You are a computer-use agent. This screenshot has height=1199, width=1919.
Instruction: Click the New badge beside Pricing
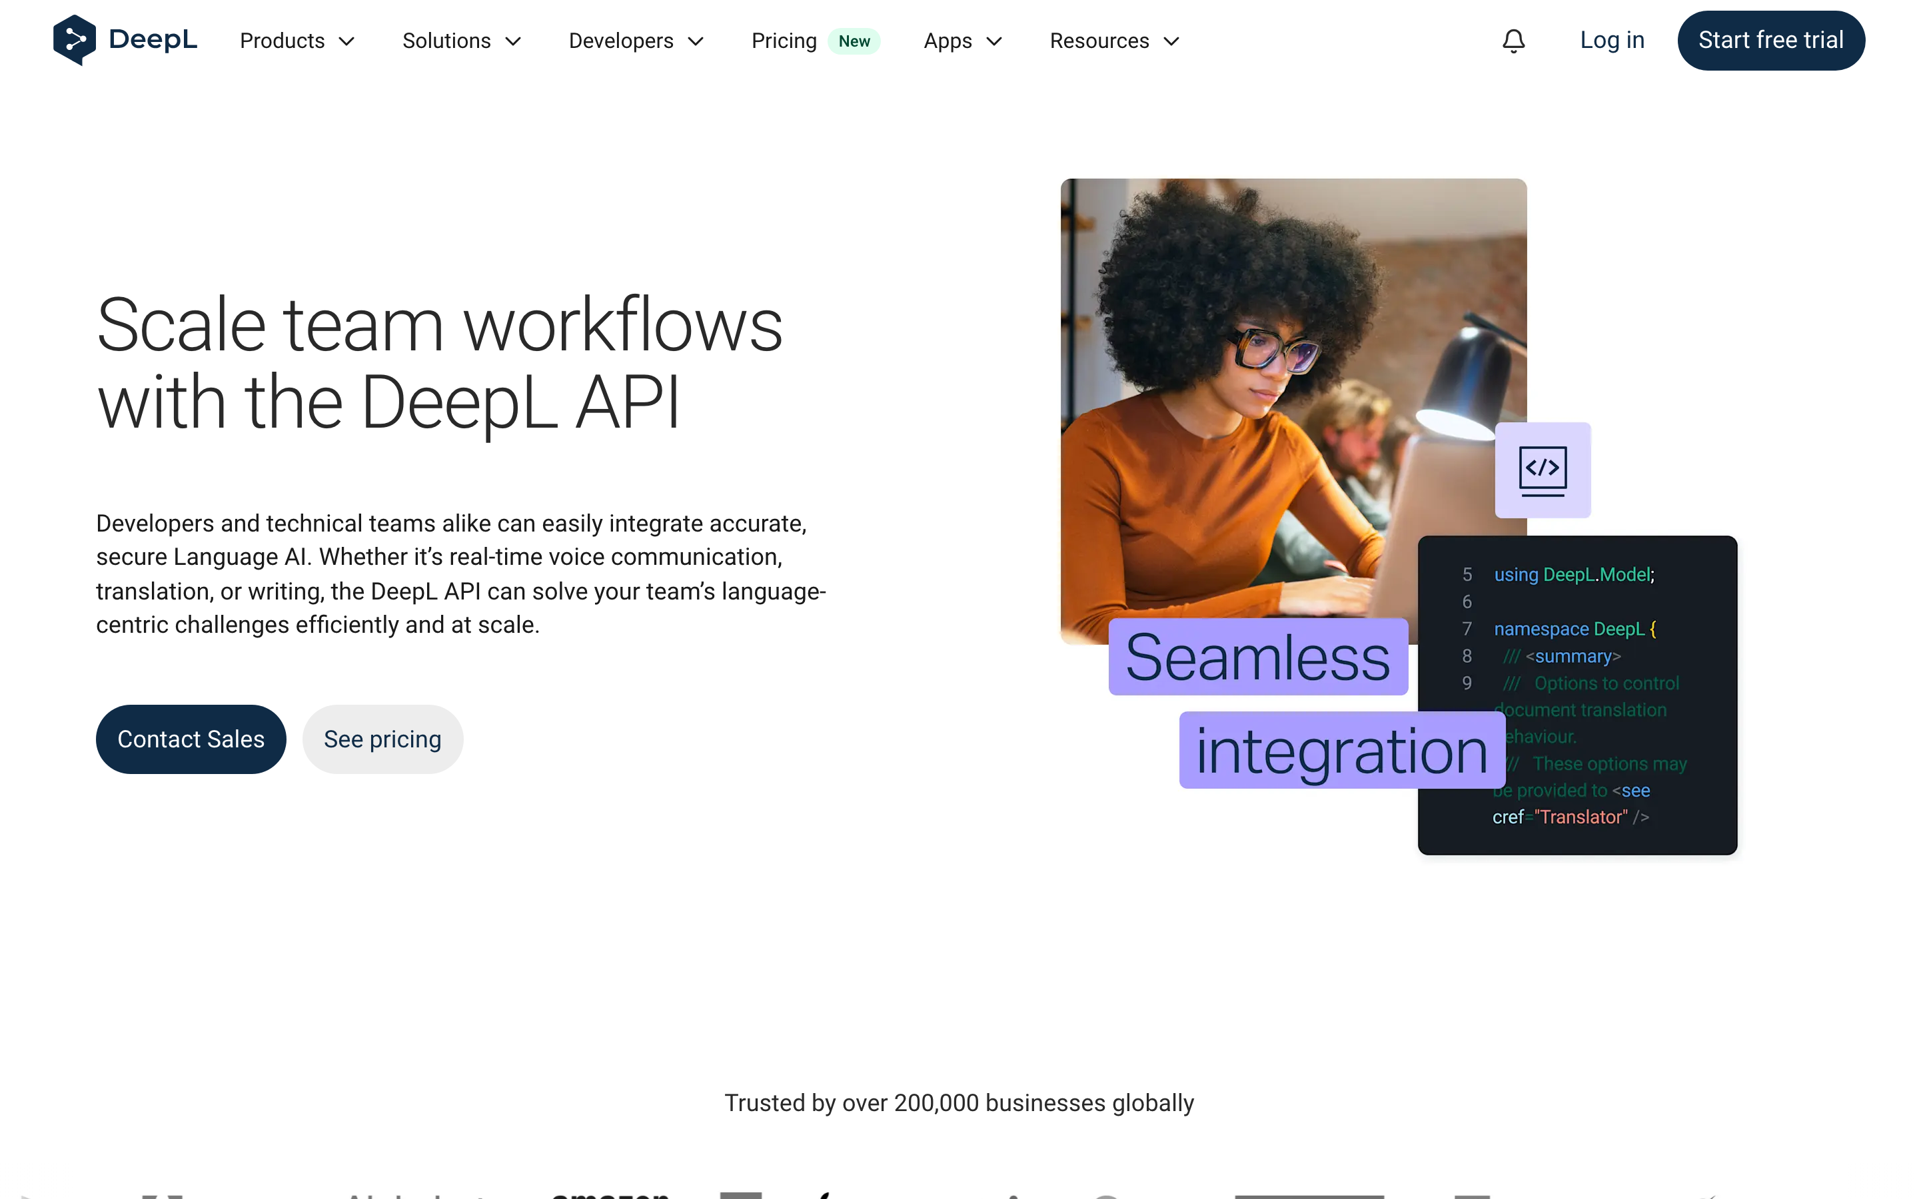click(x=854, y=41)
